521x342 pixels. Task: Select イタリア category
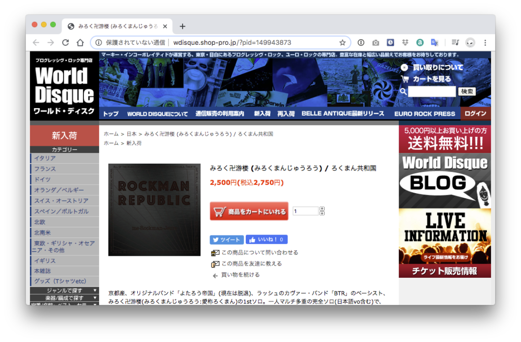(x=65, y=158)
